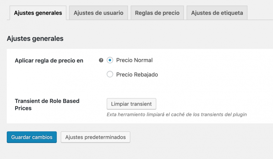The width and height of the screenshot is (273, 159).
Task: Select the Ajustes generales tab
Action: coord(38,13)
